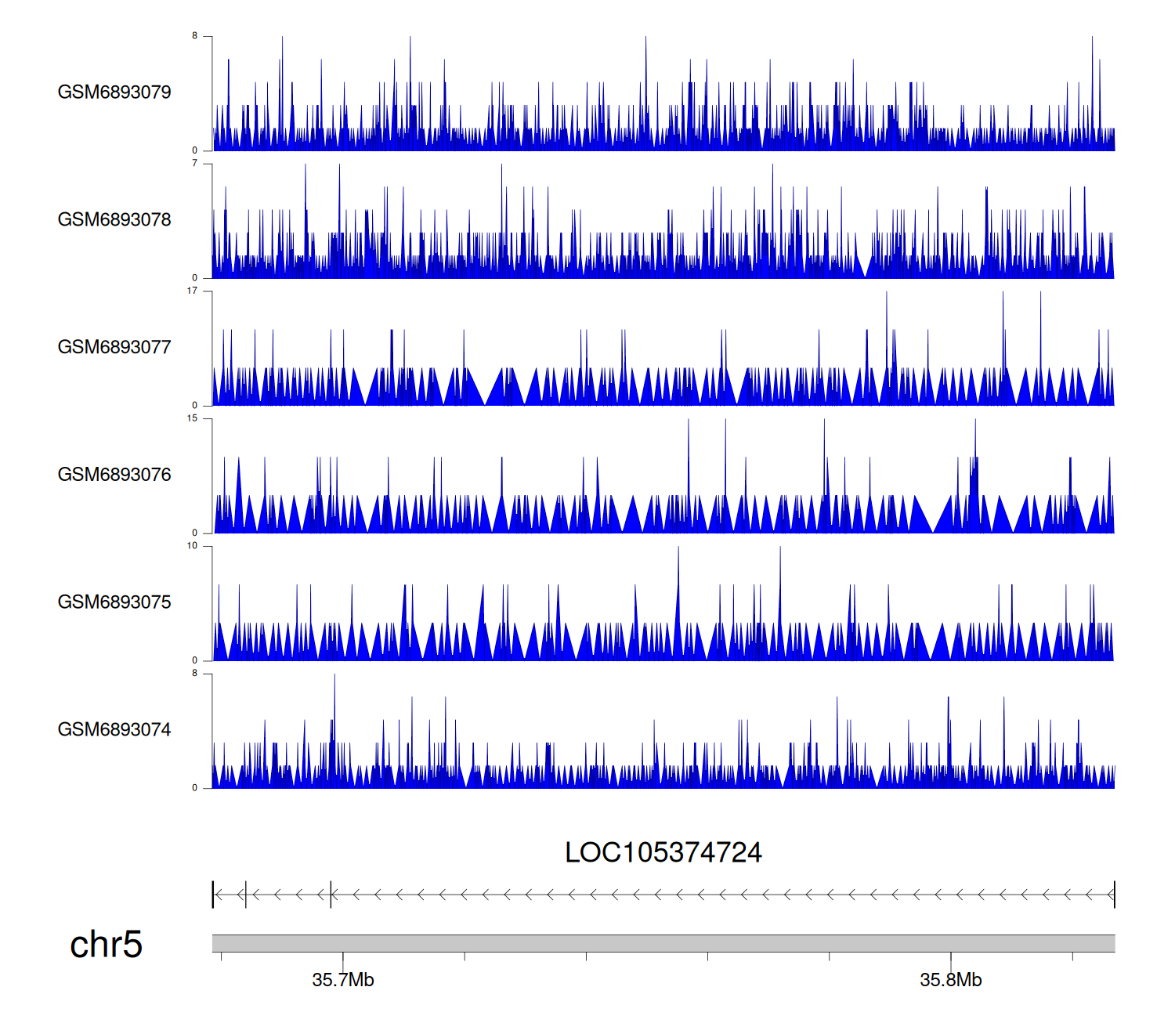The width and height of the screenshot is (1175, 1034).
Task: Click the y-axis maximum 10 on GSM6893075
Action: (x=192, y=547)
